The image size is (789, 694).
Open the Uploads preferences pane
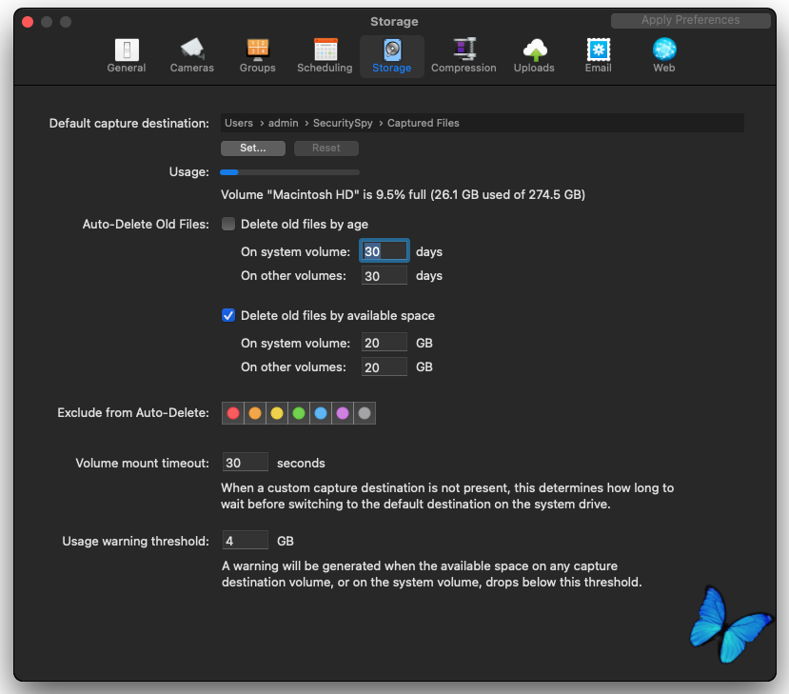534,56
